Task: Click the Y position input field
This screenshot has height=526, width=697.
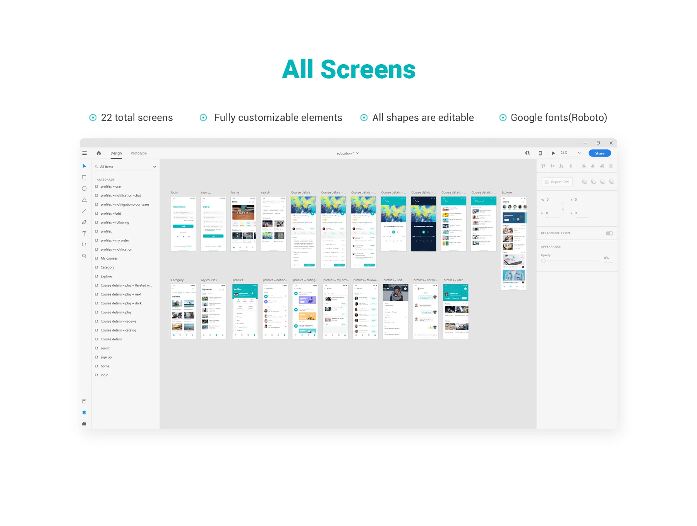Action: pyautogui.click(x=582, y=213)
